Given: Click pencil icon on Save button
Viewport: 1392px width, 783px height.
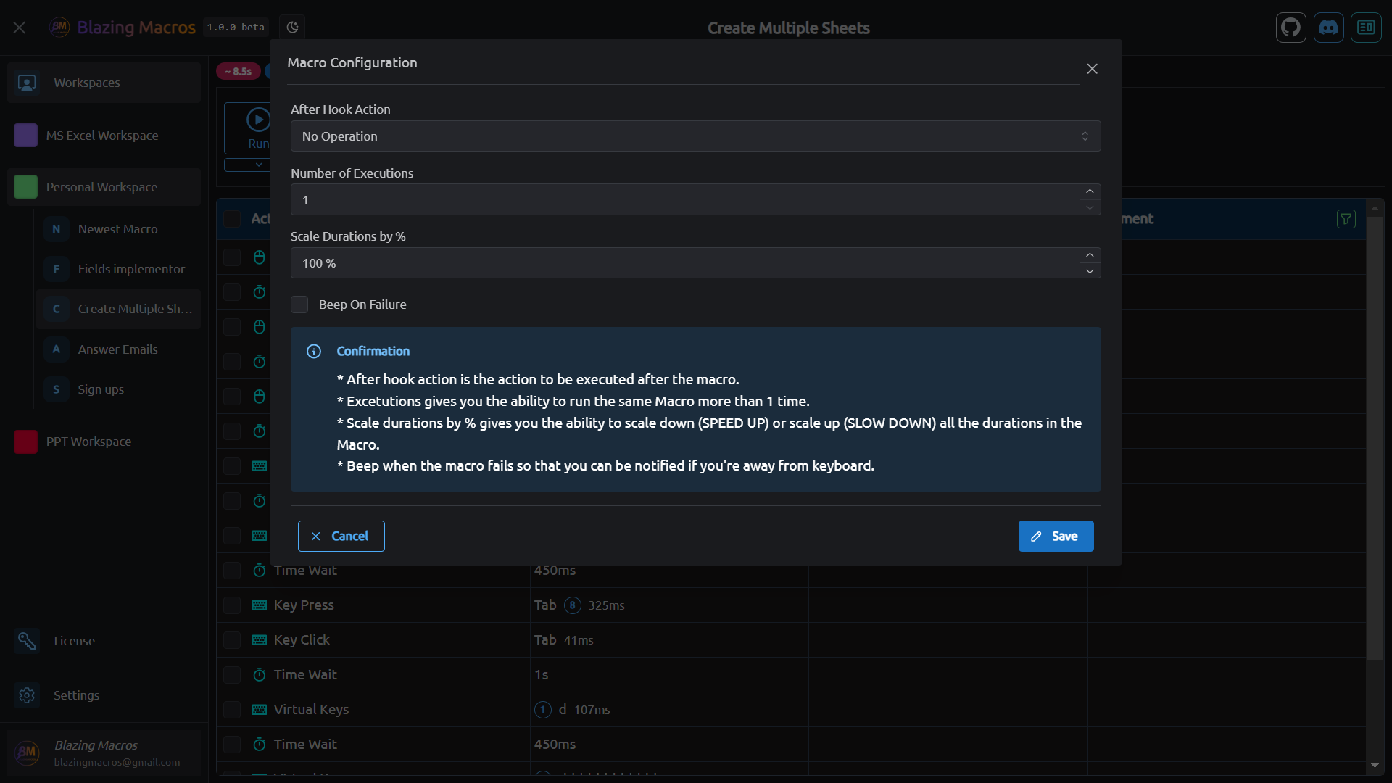Looking at the screenshot, I should coord(1037,536).
